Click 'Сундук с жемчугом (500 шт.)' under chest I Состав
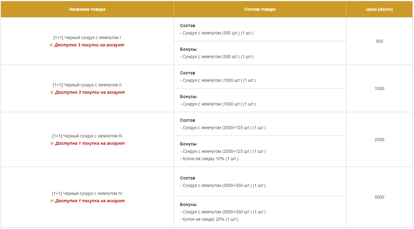414x229 pixels. point(217,33)
